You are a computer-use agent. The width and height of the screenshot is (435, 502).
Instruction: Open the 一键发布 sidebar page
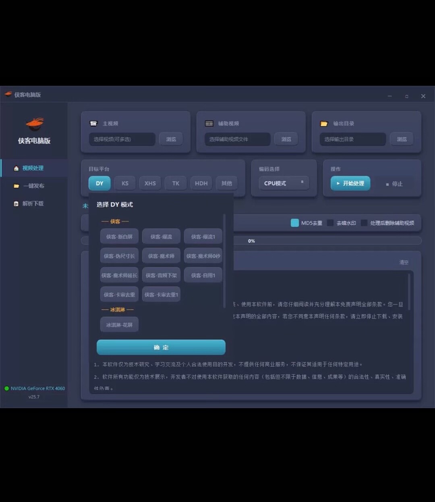tap(34, 186)
